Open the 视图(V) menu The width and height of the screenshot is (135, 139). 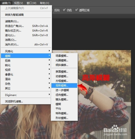tap(18, 3)
